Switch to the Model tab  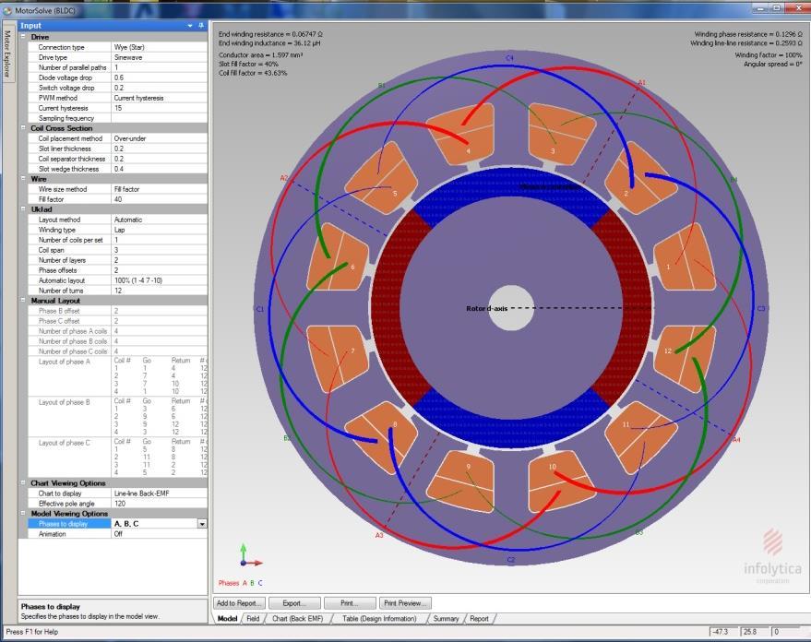tap(227, 618)
